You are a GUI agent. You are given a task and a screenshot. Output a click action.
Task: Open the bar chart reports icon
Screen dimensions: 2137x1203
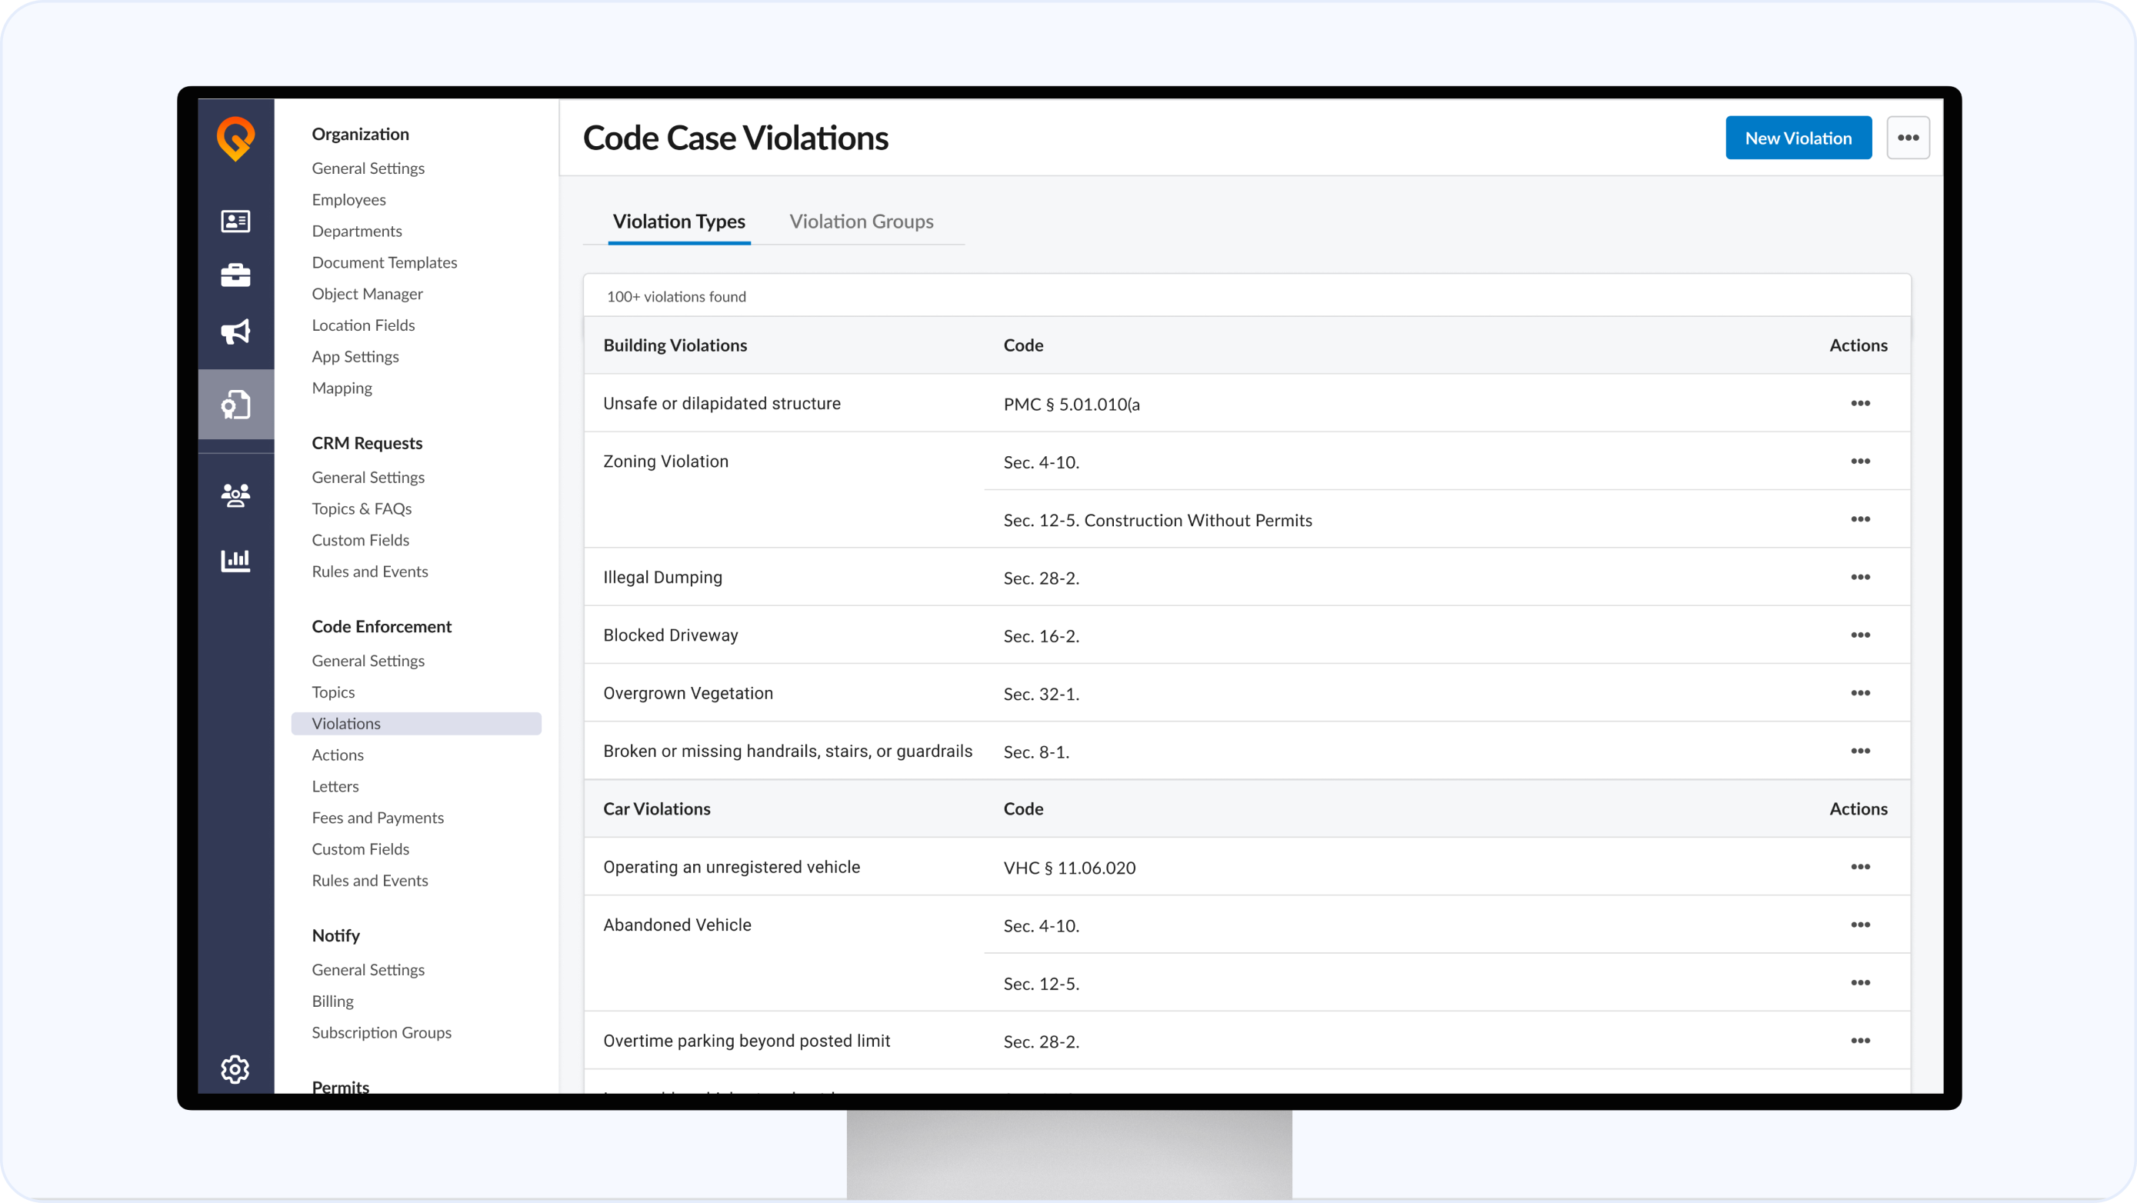pos(235,560)
